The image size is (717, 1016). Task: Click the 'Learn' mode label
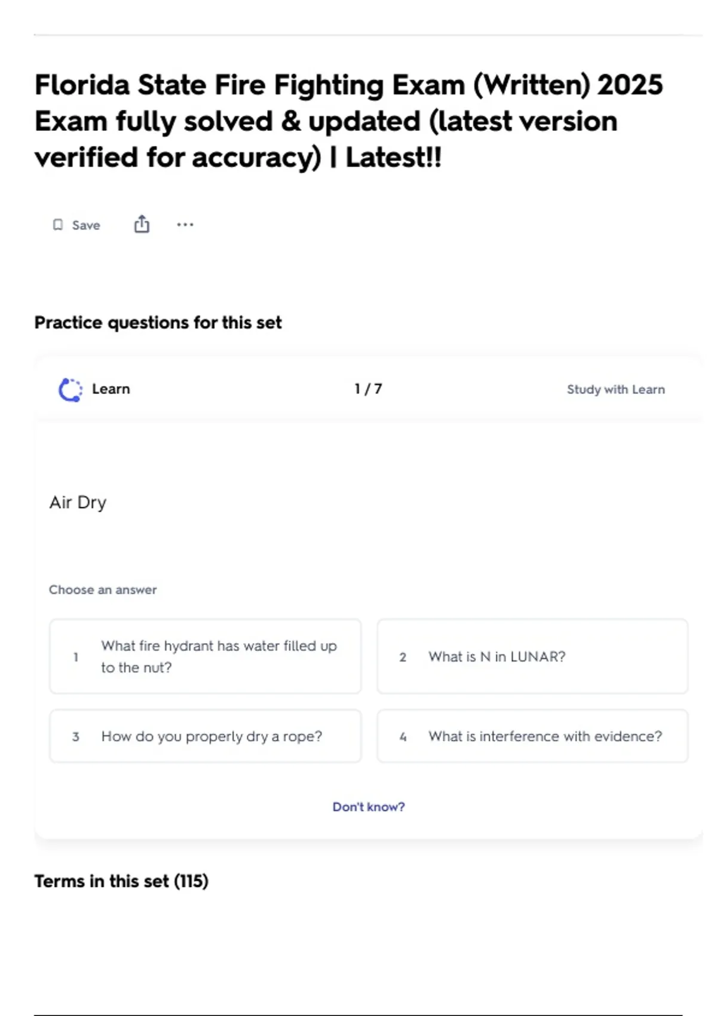pyautogui.click(x=111, y=389)
